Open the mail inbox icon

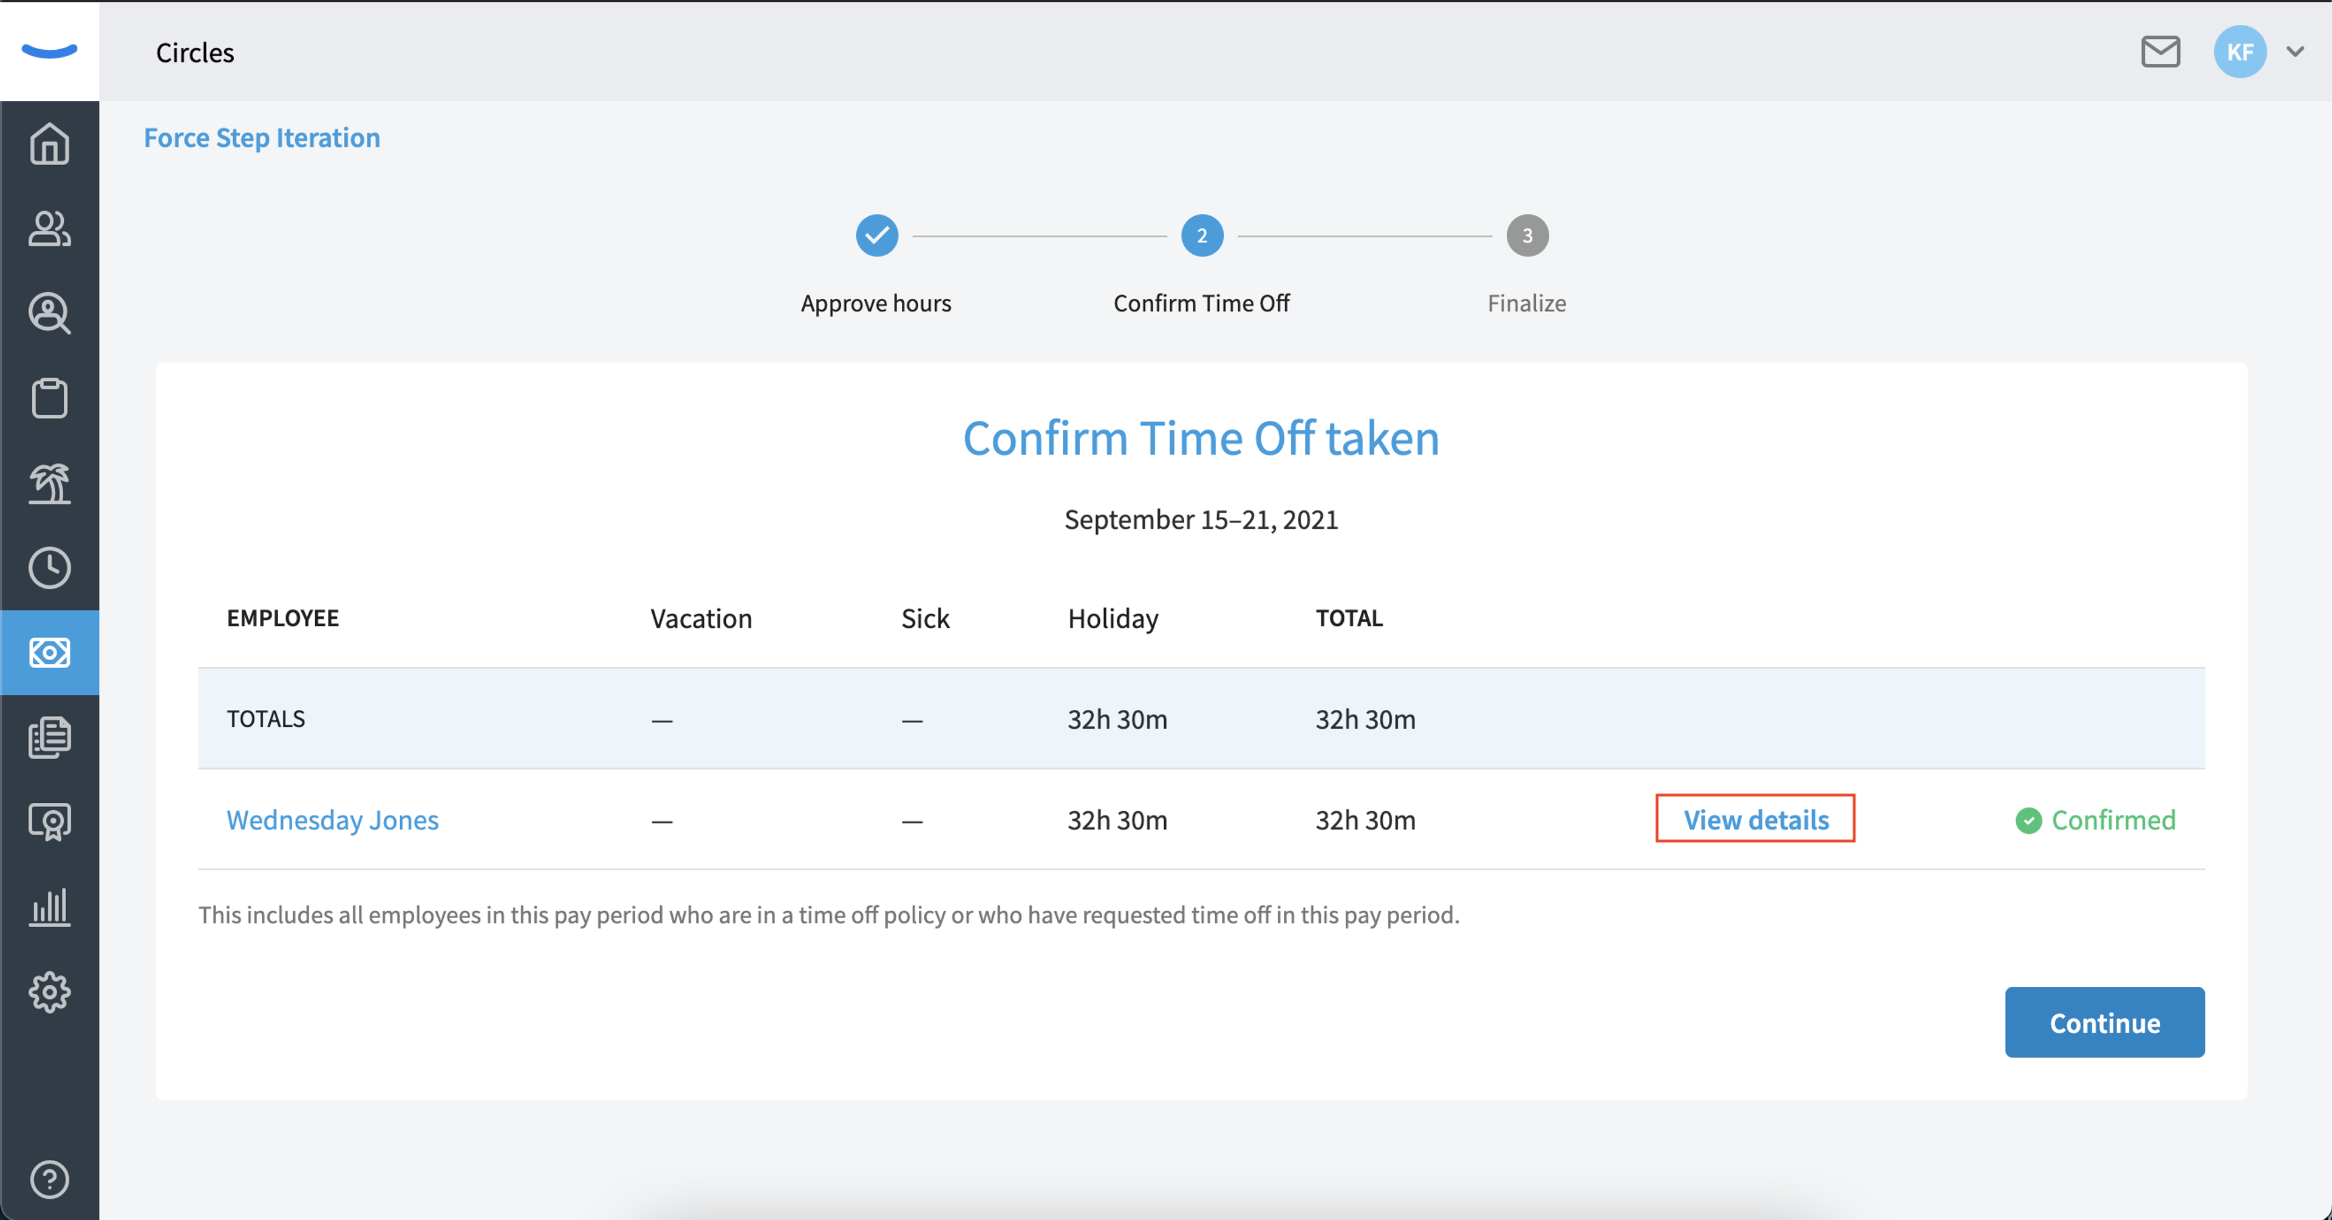coord(2160,52)
